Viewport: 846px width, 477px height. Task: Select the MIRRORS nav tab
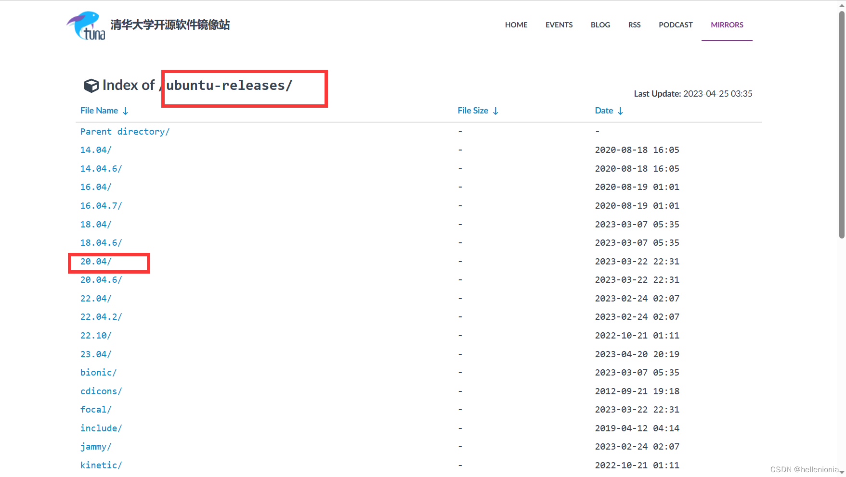pos(727,25)
